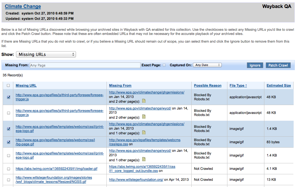Select the 83 bytes size value
This screenshot has height=187, width=296.
tap(273, 142)
